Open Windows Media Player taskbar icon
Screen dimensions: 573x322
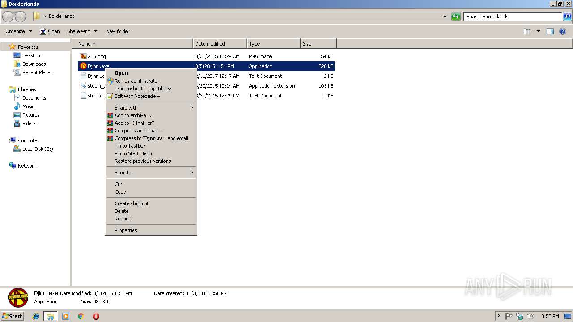[66, 316]
